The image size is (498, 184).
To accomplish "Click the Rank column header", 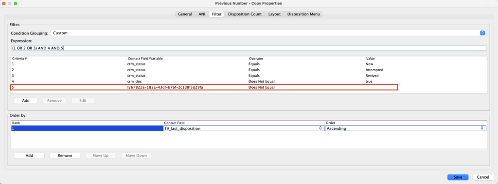I will click(x=87, y=123).
